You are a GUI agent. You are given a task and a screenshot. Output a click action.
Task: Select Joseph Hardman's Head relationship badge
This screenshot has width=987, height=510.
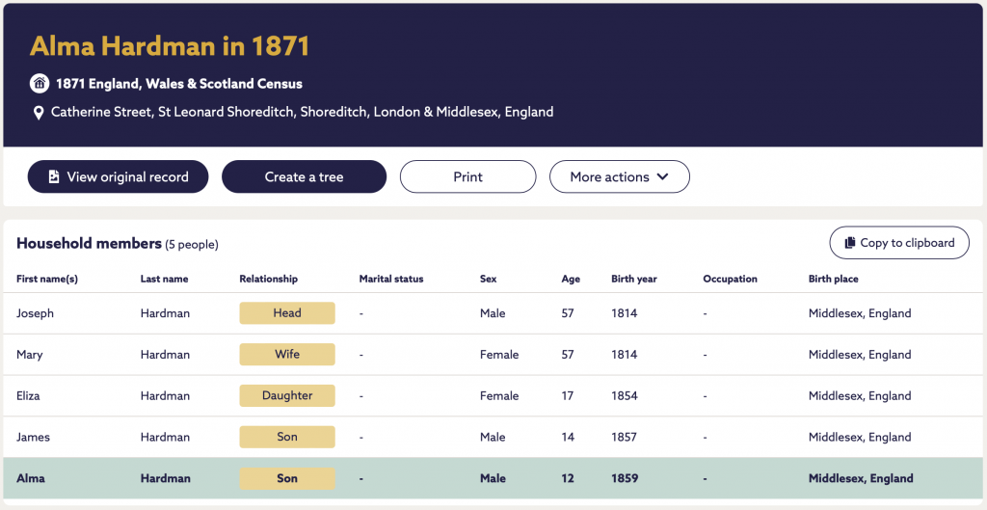[287, 313]
